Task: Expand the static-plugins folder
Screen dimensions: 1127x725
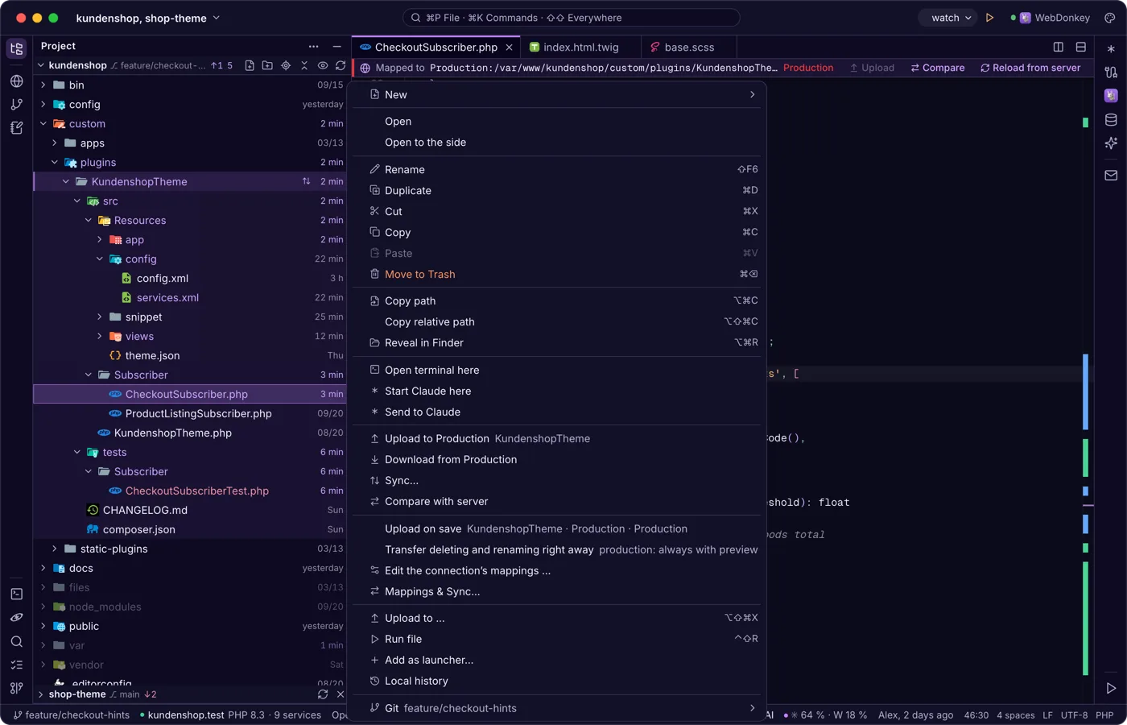Action: (55, 549)
